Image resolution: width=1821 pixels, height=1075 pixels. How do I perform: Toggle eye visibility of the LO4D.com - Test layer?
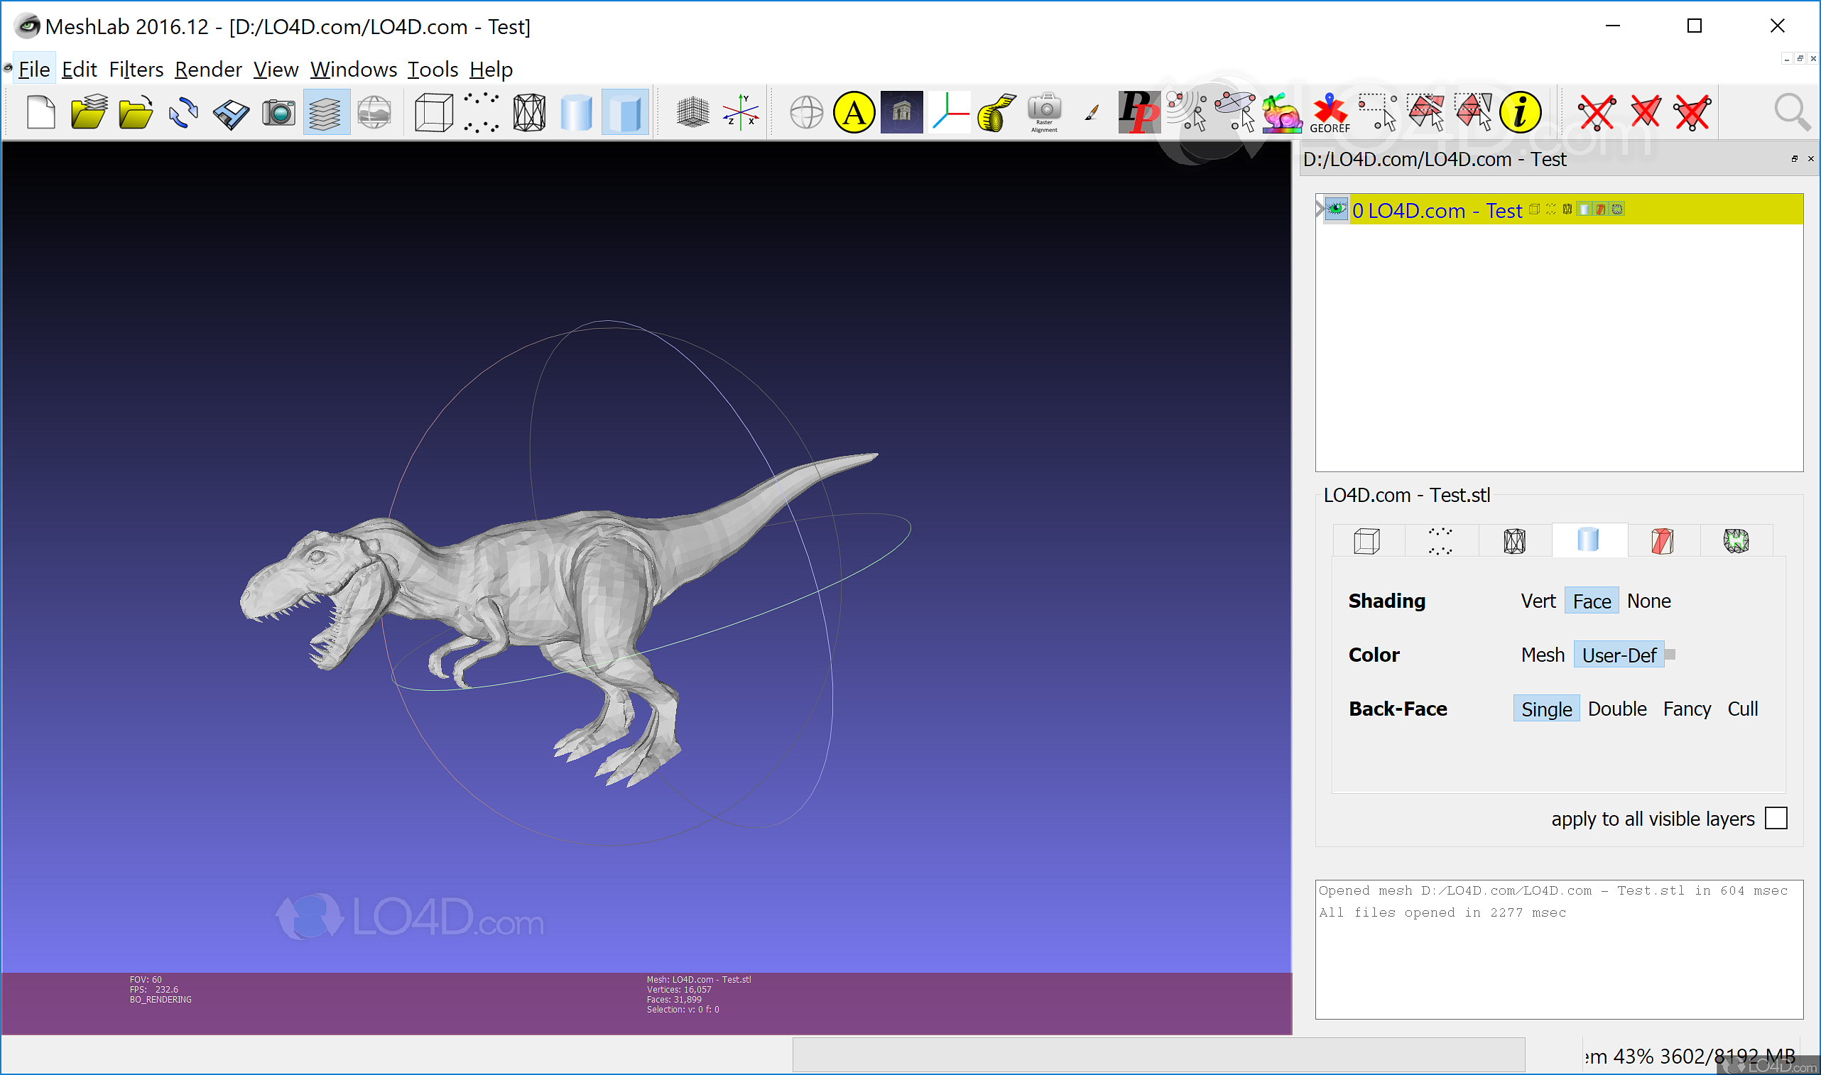coord(1336,210)
